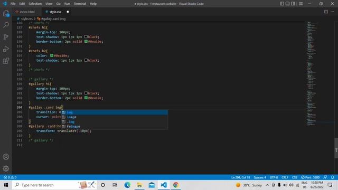The height and width of the screenshot is (190, 338).
Task: Open Mail app from taskbar
Action: (x=152, y=185)
